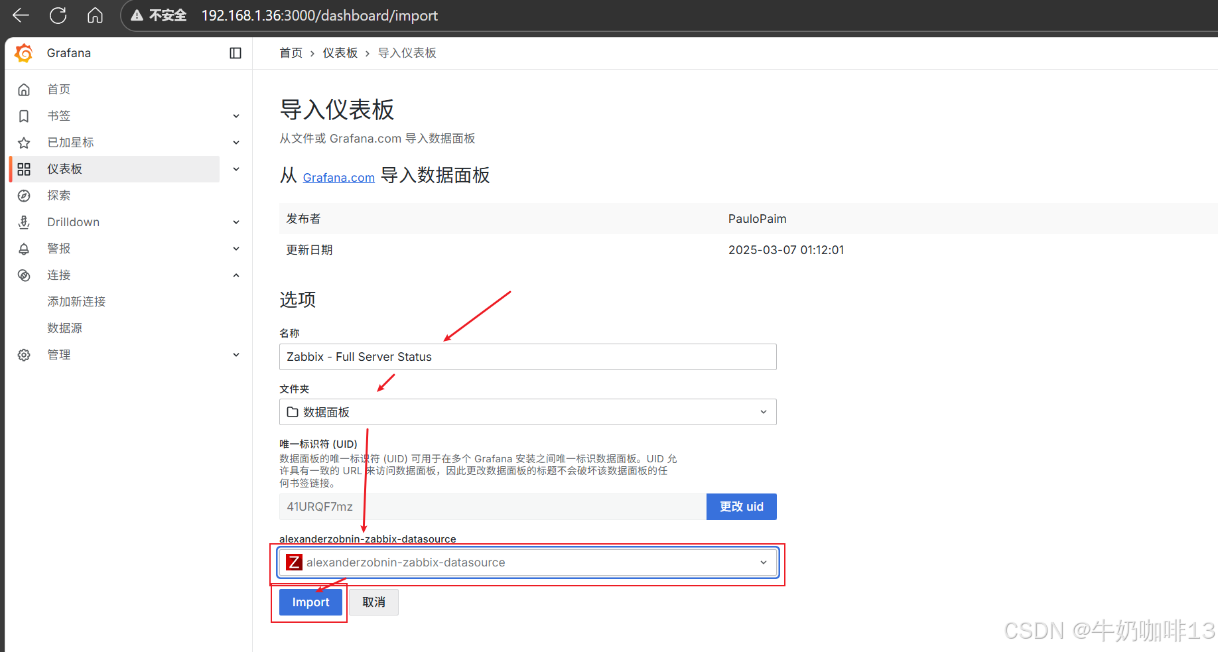Open the alexanderzobnin-zabbix-datasource dropdown
This screenshot has height=652, width=1218.
pos(527,562)
